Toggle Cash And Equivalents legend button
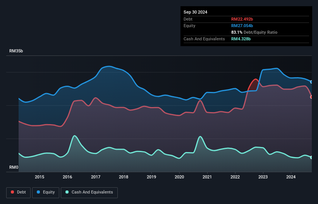Screen dimensions: 318x204 click(89, 192)
